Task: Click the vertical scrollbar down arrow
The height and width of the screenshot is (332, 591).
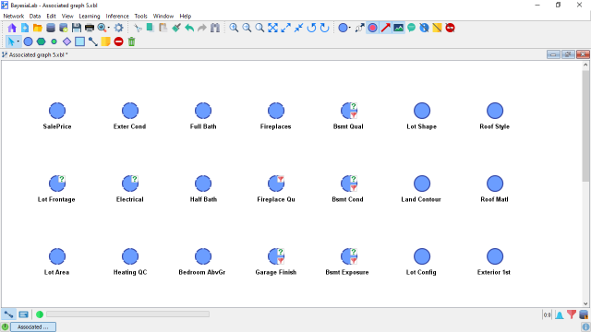Action: point(585,303)
